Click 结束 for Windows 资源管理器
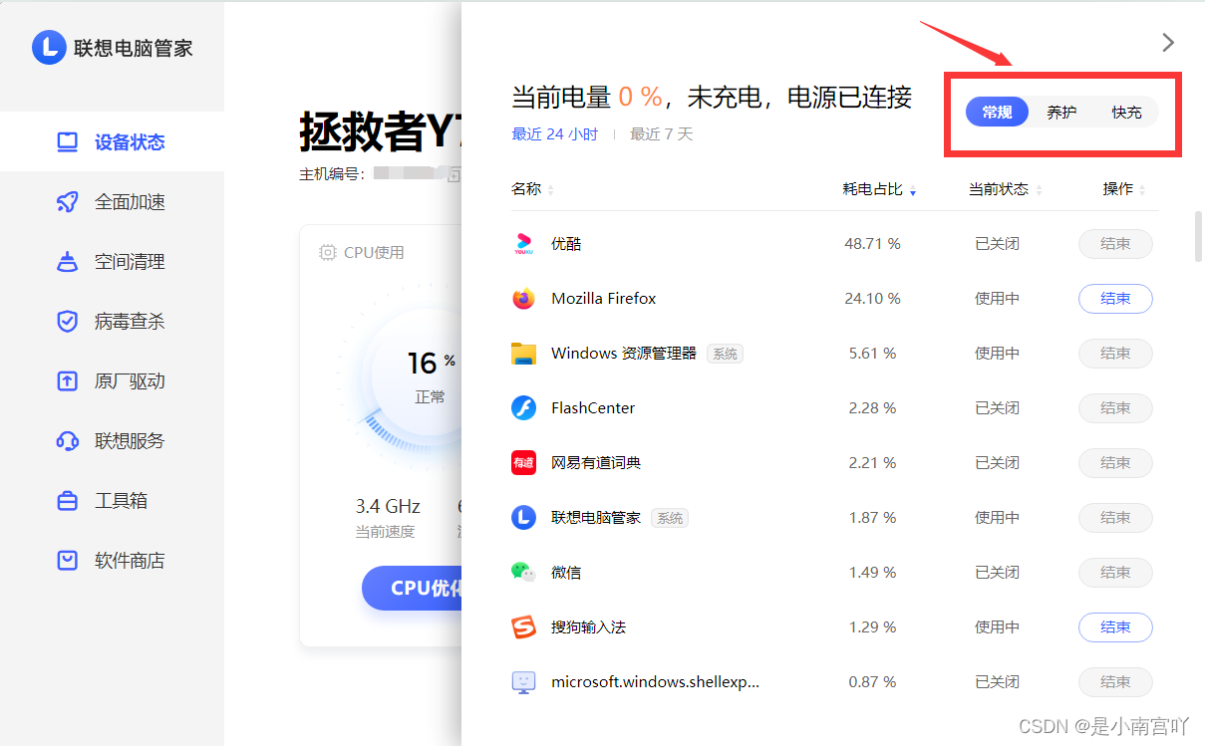Viewport: 1205px width, 746px height. 1115,354
